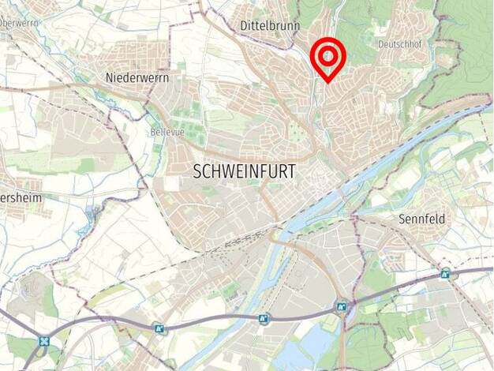Image resolution: width=494 pixels, height=371 pixels.
Task: Click the SCHWEINFURT city label
Action: coord(244,171)
